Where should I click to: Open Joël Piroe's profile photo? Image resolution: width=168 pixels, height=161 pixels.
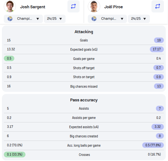click(x=94, y=6)
